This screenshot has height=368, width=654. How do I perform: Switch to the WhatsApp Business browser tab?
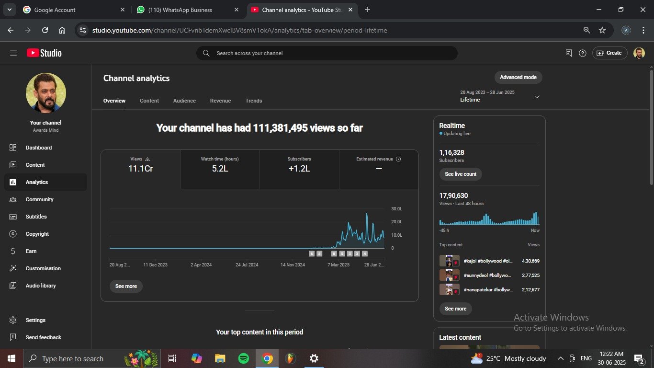188,10
